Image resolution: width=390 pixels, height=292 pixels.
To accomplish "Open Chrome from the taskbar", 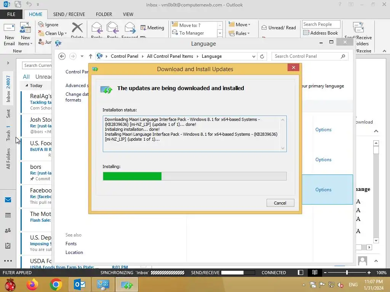I will click(x=56, y=284).
